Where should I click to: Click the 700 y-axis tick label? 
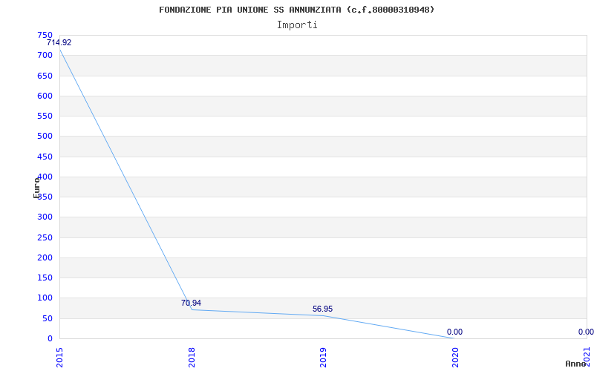click(x=45, y=55)
